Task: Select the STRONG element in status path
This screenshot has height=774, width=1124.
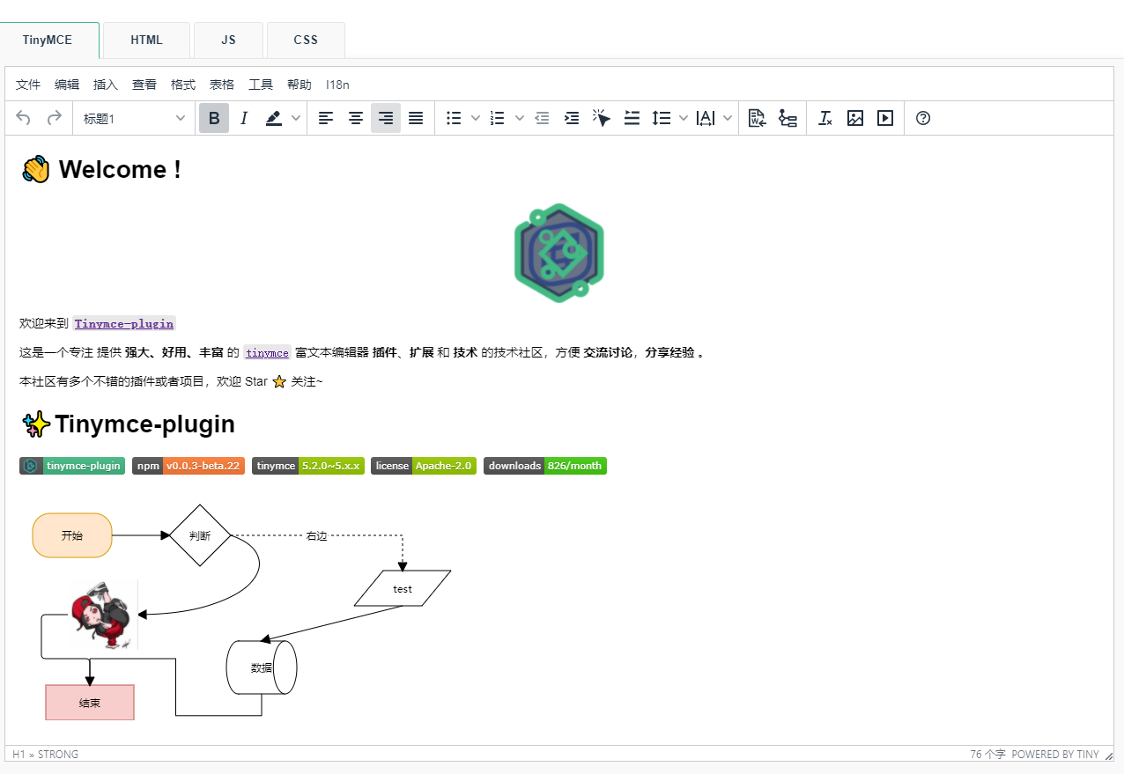Action: 58,755
